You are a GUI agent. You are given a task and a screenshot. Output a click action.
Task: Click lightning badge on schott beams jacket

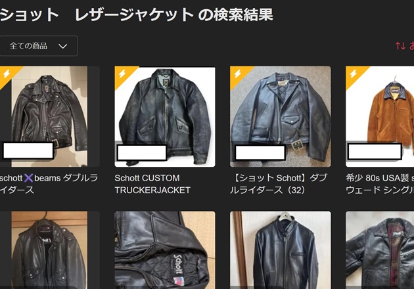[7, 74]
